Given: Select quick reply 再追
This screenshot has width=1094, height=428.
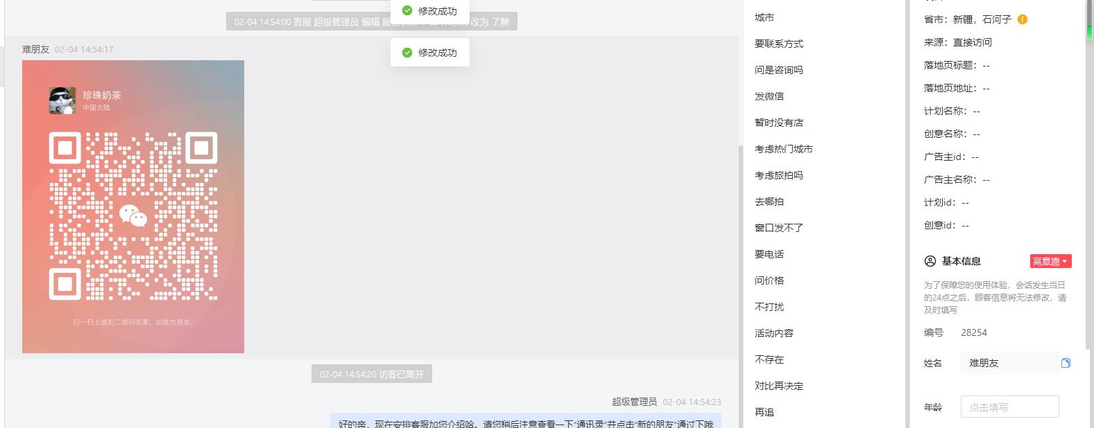Looking at the screenshot, I should (x=764, y=412).
